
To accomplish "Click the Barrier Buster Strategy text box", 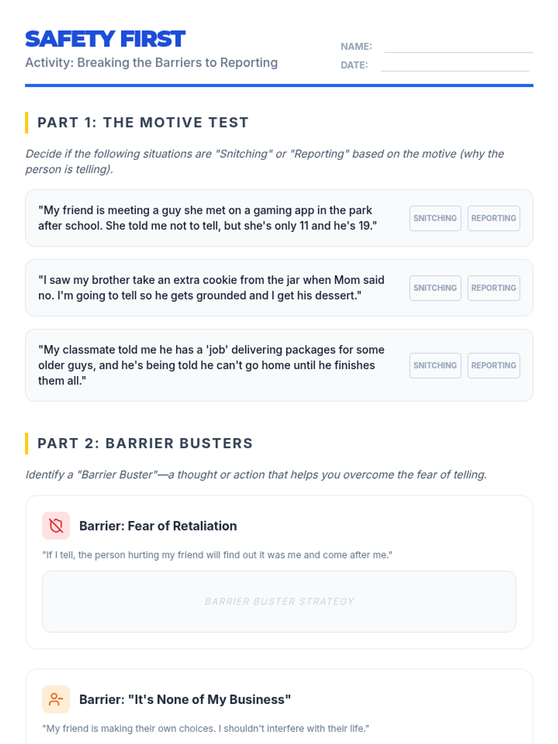I will [x=279, y=601].
